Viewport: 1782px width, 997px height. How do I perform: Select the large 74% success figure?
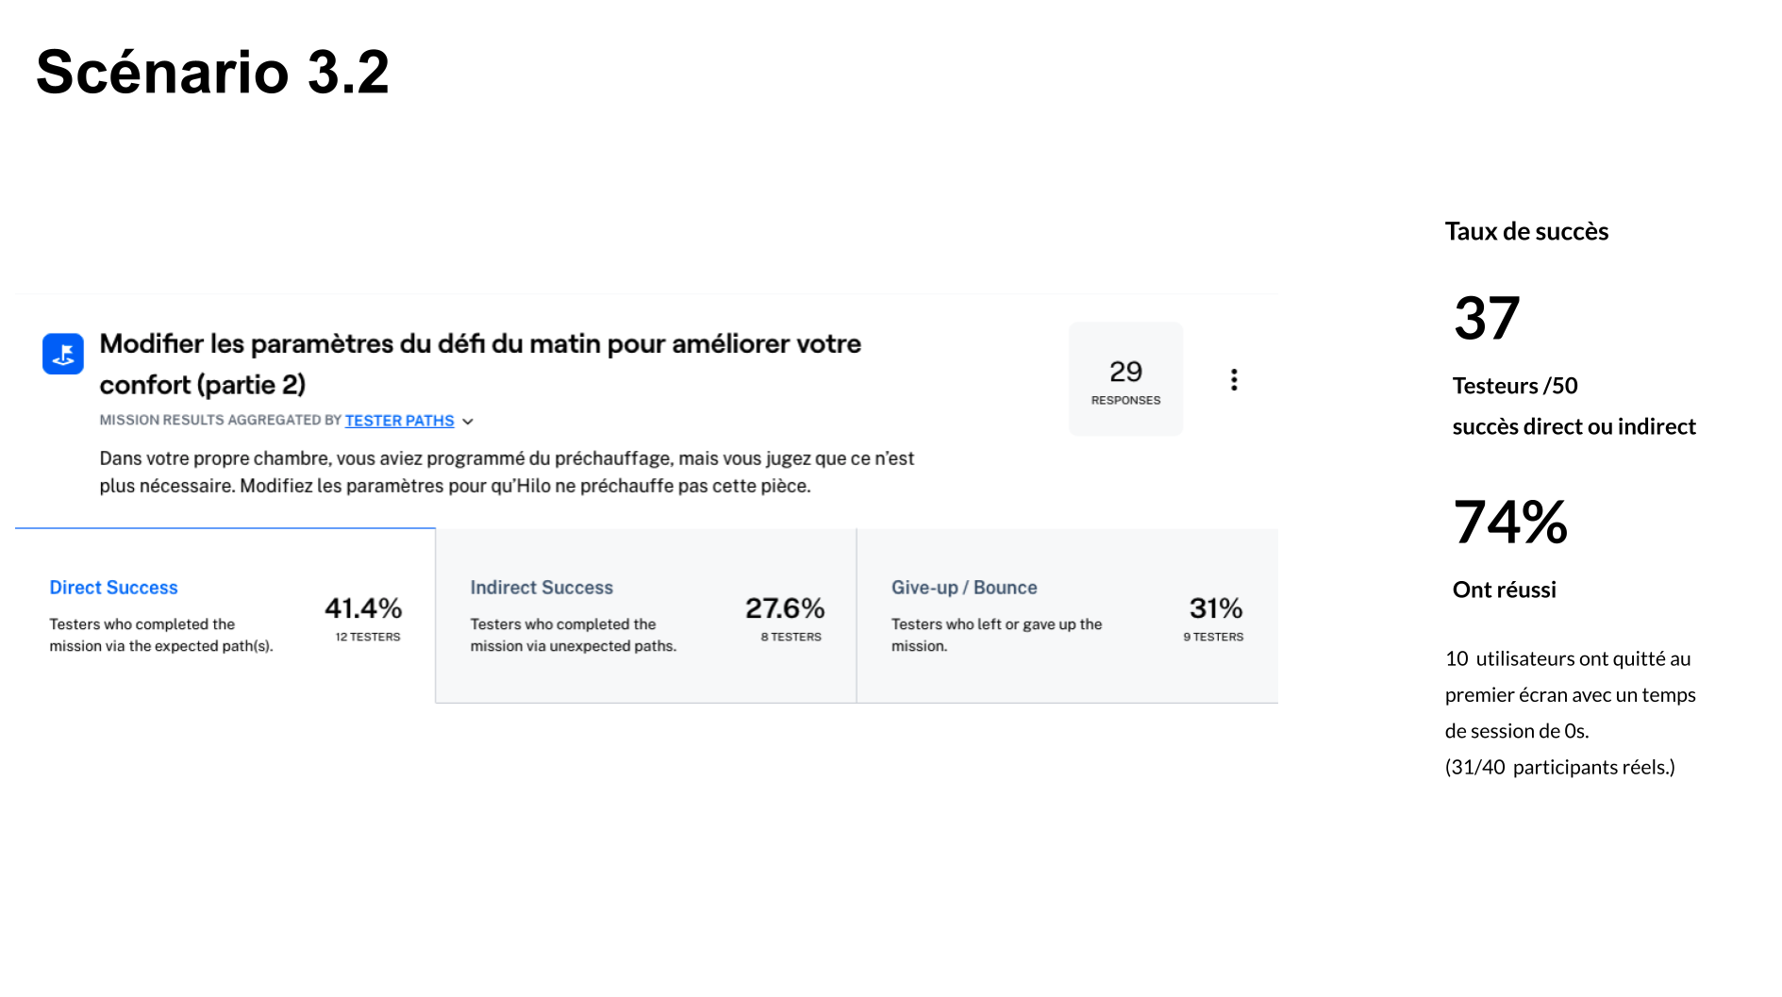click(x=1510, y=523)
